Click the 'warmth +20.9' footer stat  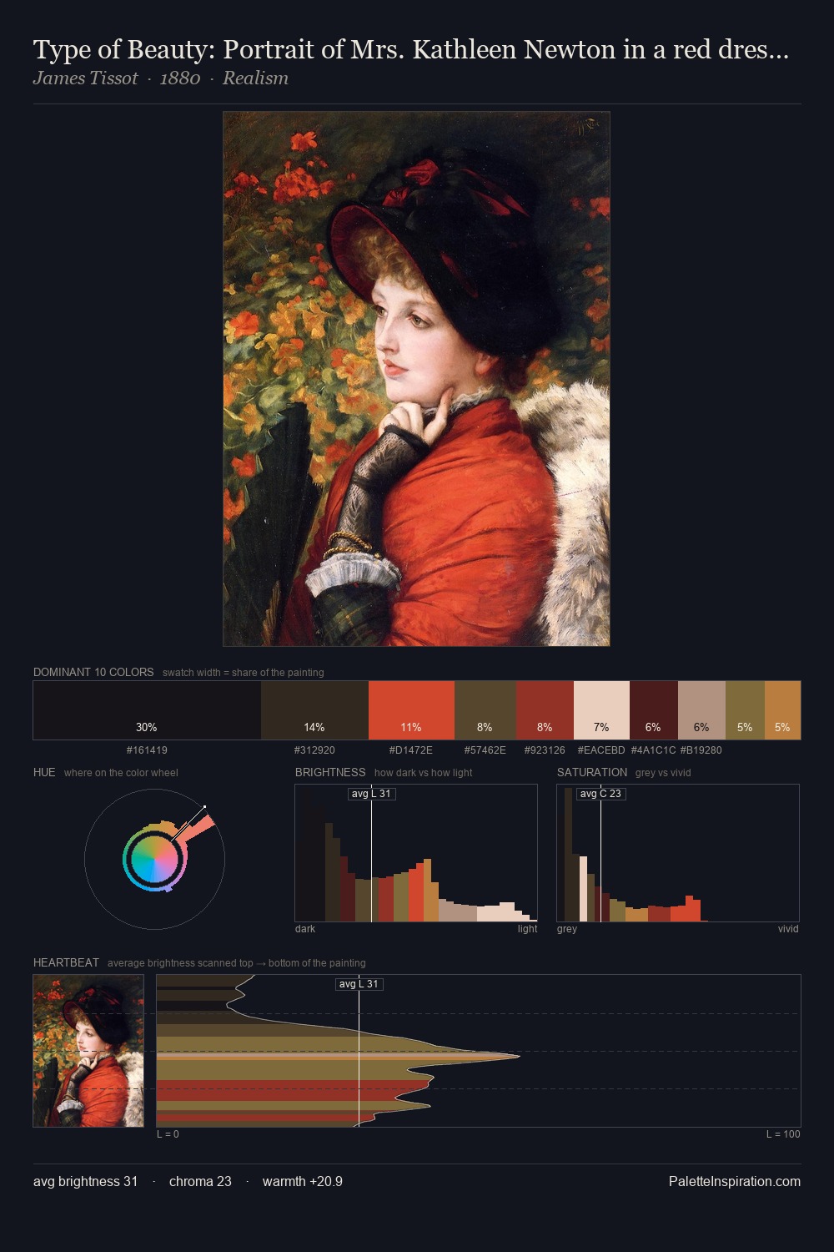pos(303,1182)
